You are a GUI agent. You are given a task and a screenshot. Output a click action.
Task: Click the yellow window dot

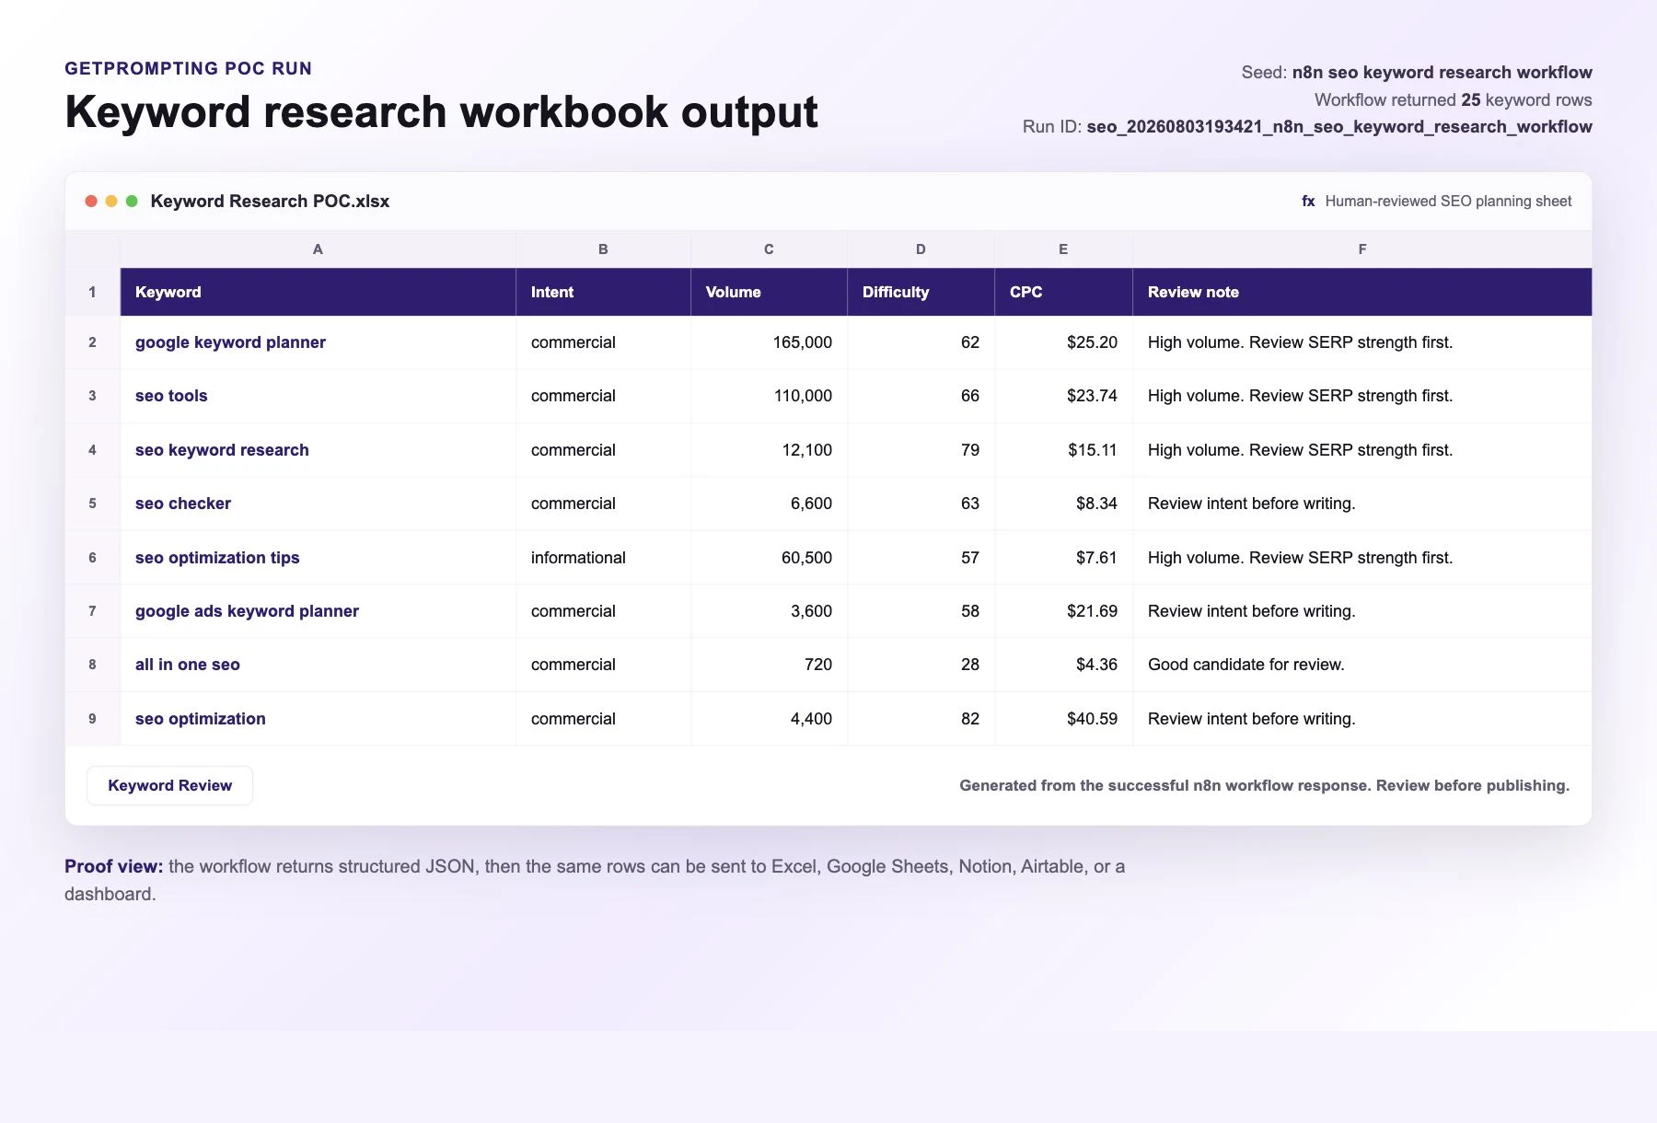click(x=111, y=201)
